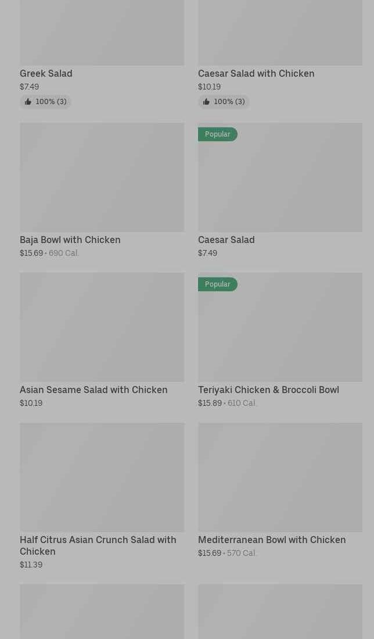The image size is (374, 639).
Task: Open Mediterranean Bowl with Chicken image
Action: [x=280, y=477]
